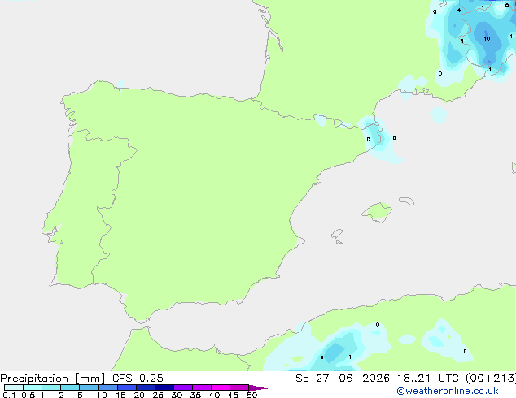Click the 0.5–1 mm legend color swatch
Screen dimensions: 516x398
pos(33,387)
